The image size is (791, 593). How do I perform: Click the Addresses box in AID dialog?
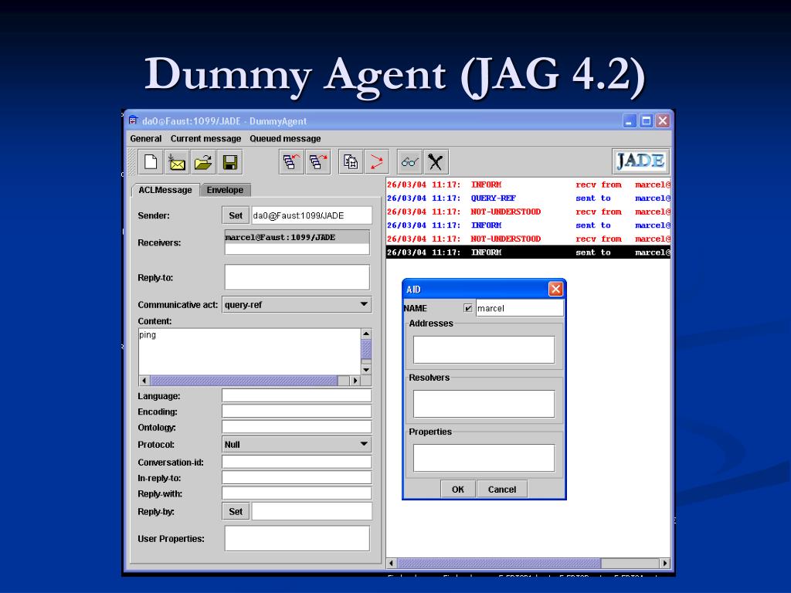click(484, 350)
